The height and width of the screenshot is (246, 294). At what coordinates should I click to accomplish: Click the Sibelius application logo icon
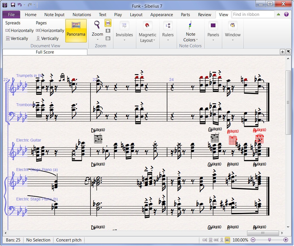[5, 5]
